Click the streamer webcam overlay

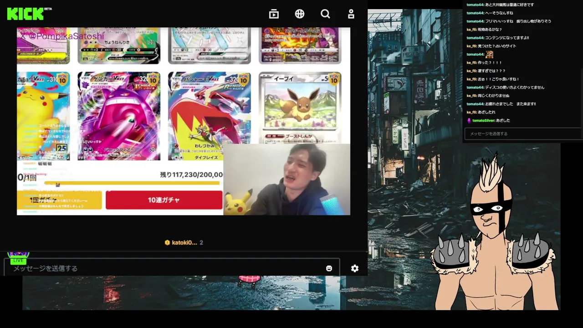click(x=287, y=179)
